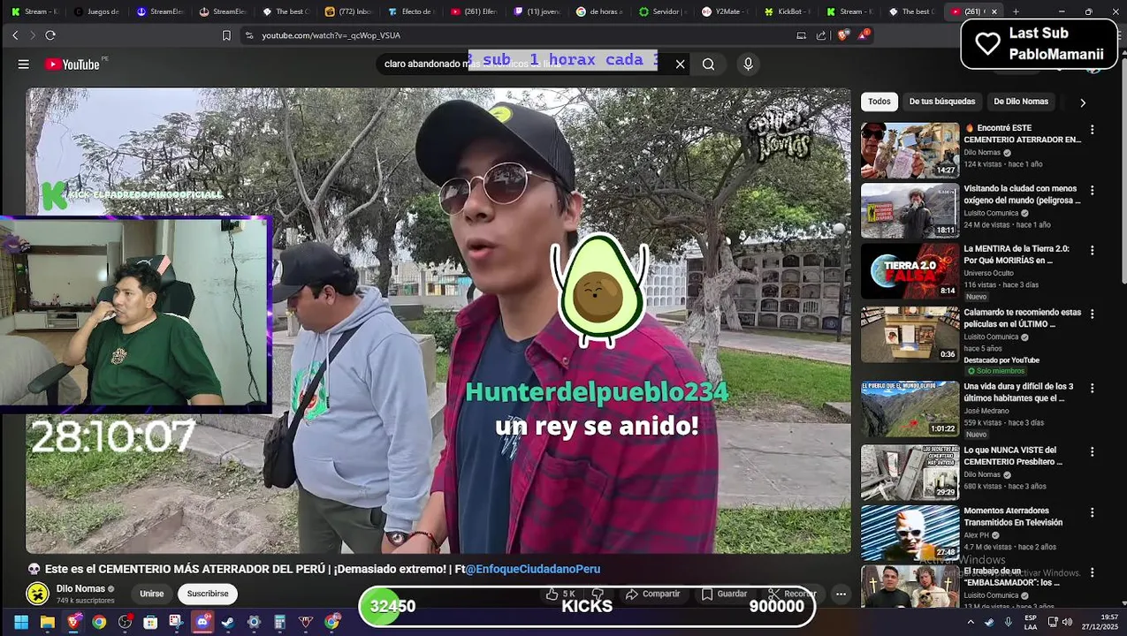Open the share icon in address bar
Screen dimensions: 1127x636
(x=821, y=35)
